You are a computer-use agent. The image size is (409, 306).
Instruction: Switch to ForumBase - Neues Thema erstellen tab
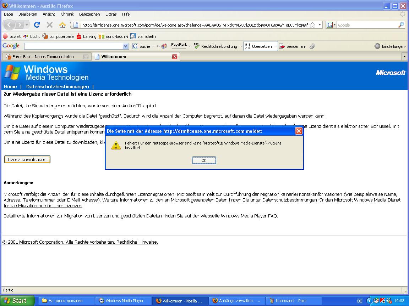[x=43, y=57]
